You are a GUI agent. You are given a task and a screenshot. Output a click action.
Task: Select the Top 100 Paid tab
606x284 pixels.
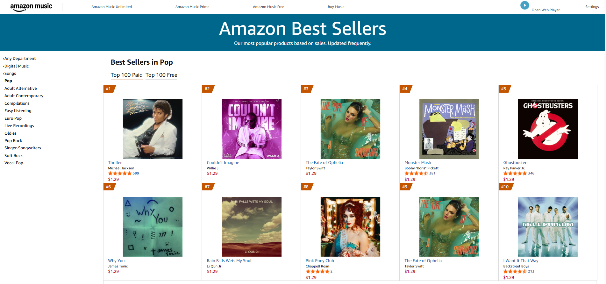(x=126, y=75)
